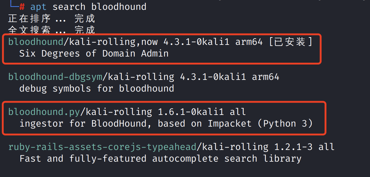This screenshot has width=370, height=177.
Task: Click "bloodhound" in the typed command line
Action: (x=119, y=6)
